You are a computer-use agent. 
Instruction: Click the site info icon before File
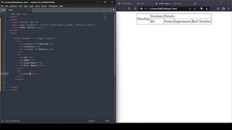[141, 9]
